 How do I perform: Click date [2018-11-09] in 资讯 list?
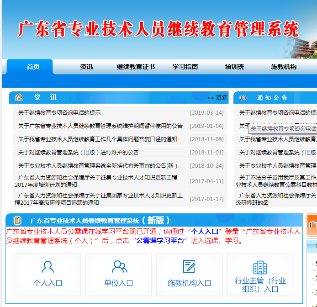point(206,139)
